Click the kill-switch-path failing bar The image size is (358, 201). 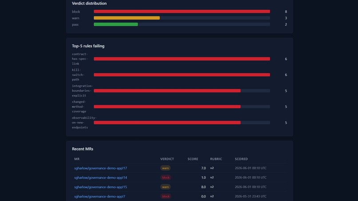182,75
